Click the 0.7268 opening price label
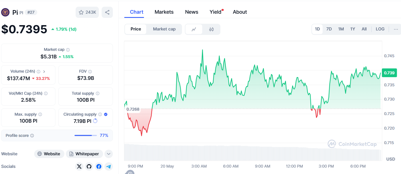The height and width of the screenshot is (174, 401). [x=133, y=109]
